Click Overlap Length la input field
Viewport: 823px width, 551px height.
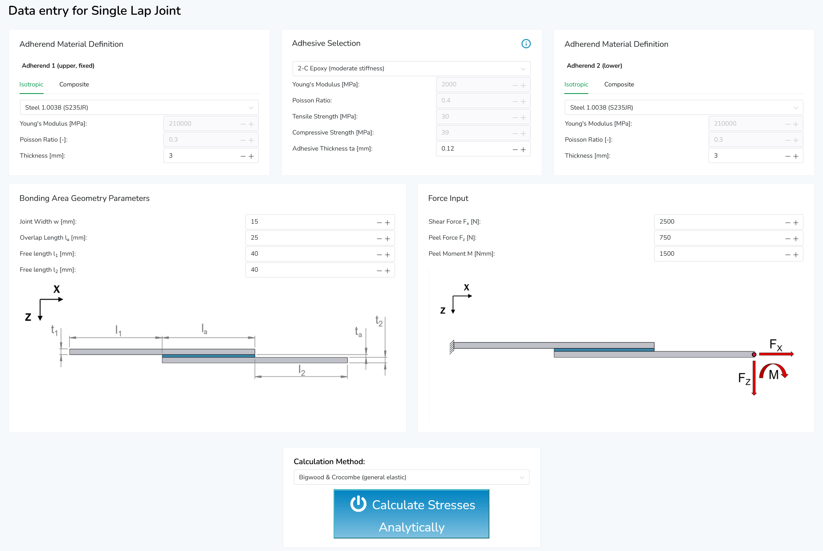point(320,238)
